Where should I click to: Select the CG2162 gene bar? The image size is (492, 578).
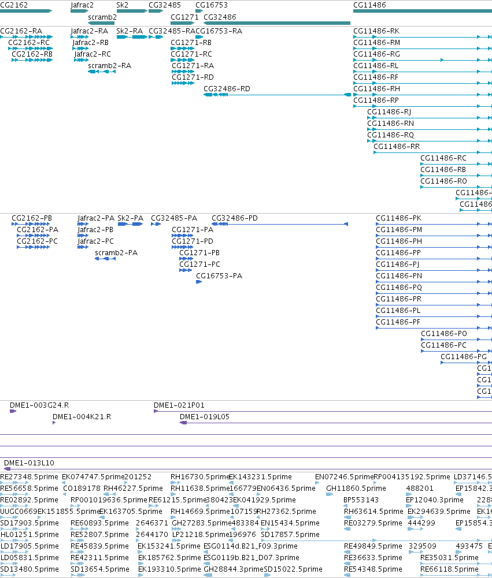tap(26, 11)
